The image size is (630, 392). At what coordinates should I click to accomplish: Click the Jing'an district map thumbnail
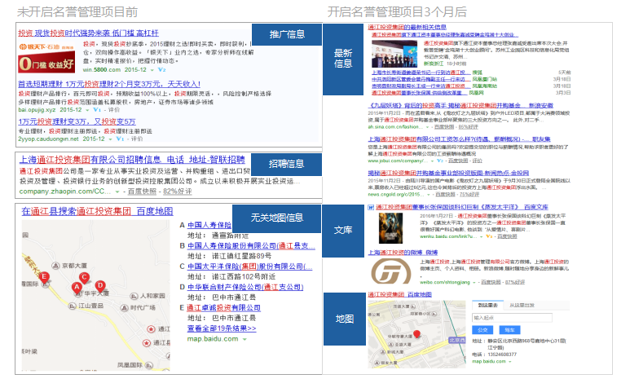click(x=417, y=334)
